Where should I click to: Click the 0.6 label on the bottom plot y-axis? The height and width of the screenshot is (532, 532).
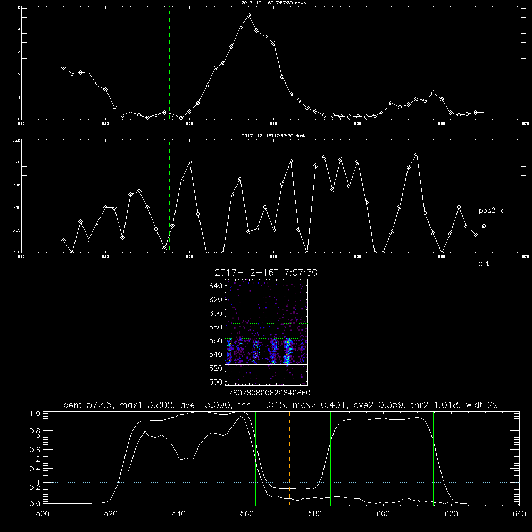click(35, 450)
